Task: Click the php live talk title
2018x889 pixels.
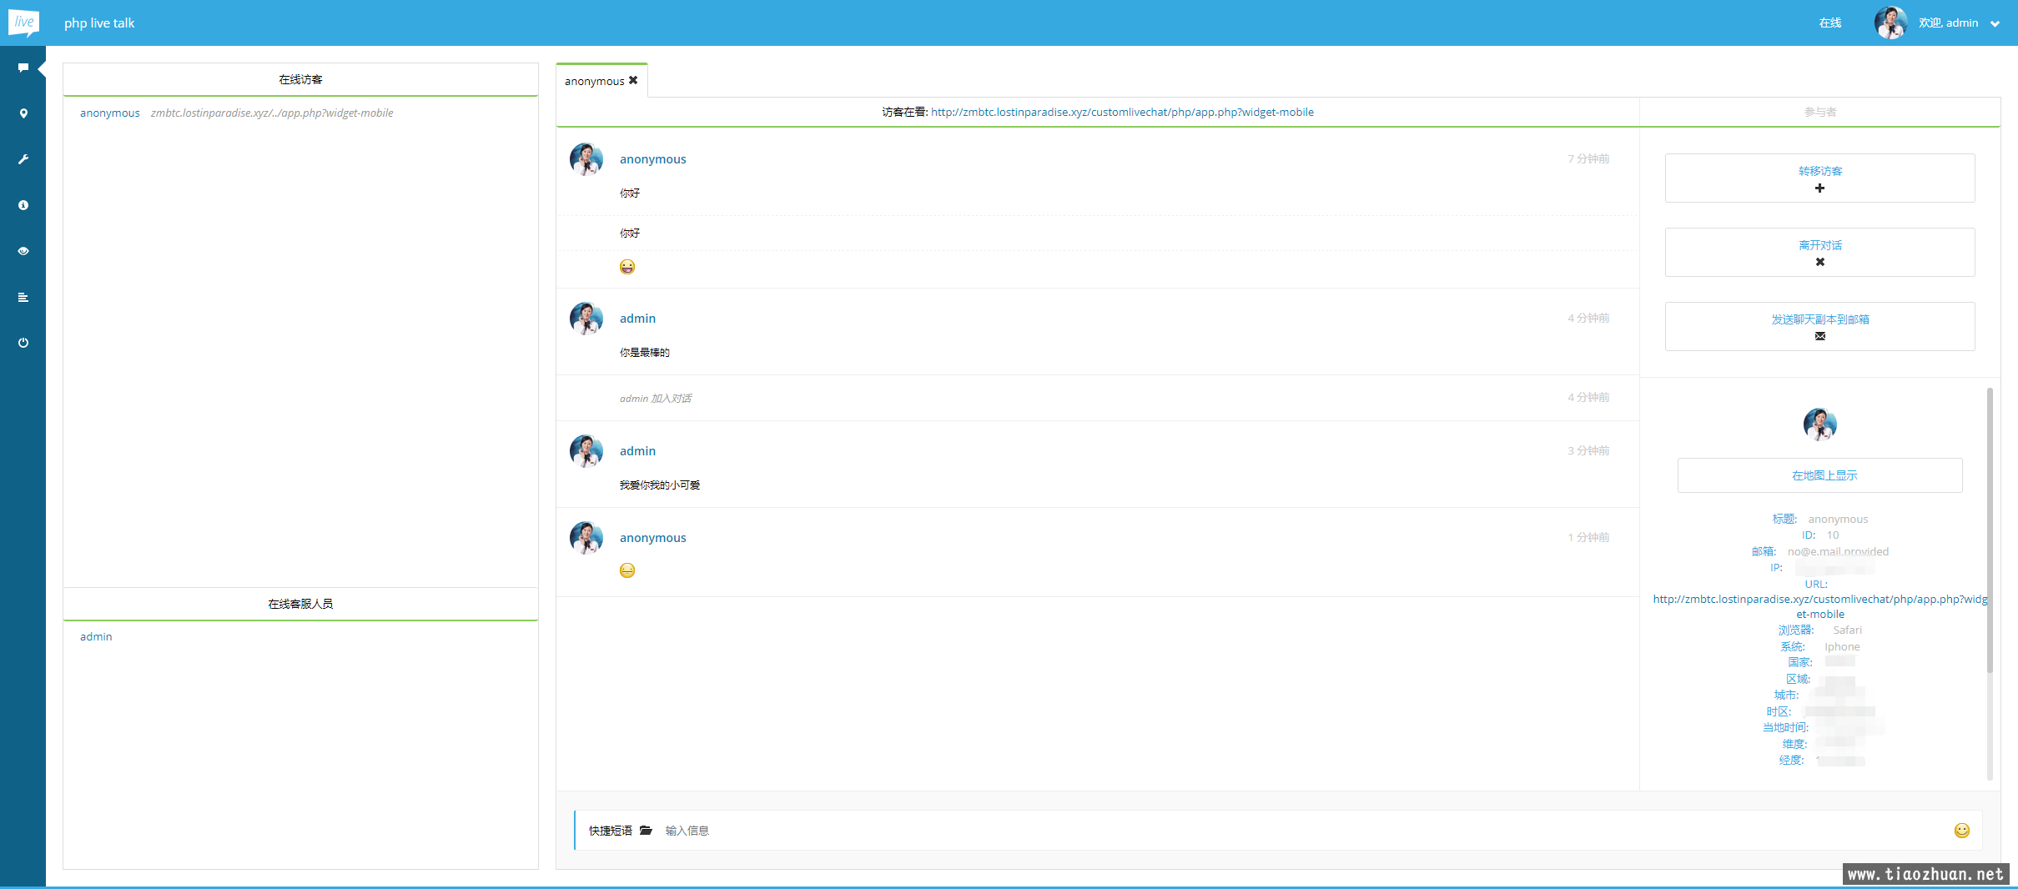Action: pyautogui.click(x=99, y=23)
